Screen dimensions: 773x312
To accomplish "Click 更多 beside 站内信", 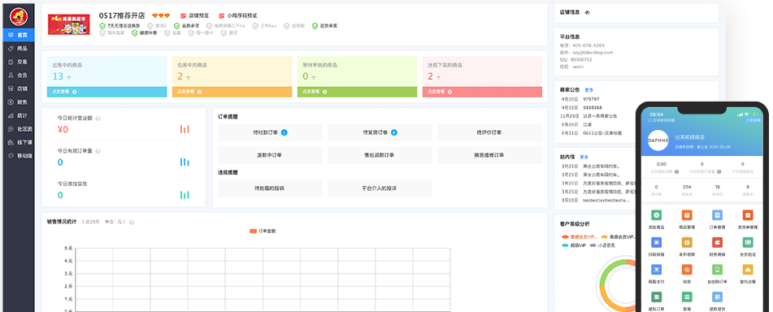I will [x=584, y=157].
